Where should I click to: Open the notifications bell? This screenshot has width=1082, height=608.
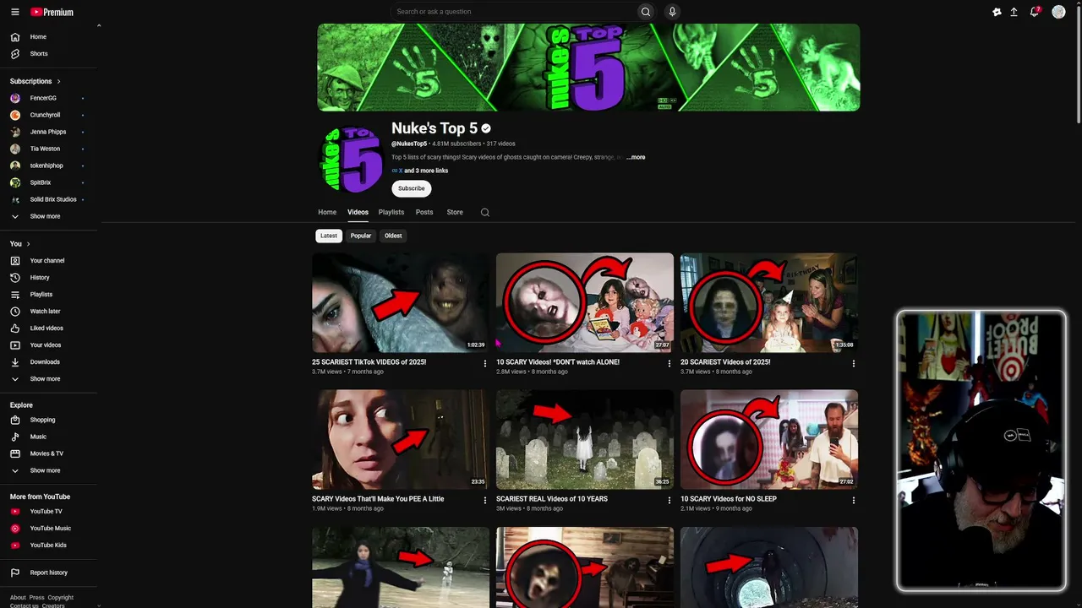click(1034, 12)
